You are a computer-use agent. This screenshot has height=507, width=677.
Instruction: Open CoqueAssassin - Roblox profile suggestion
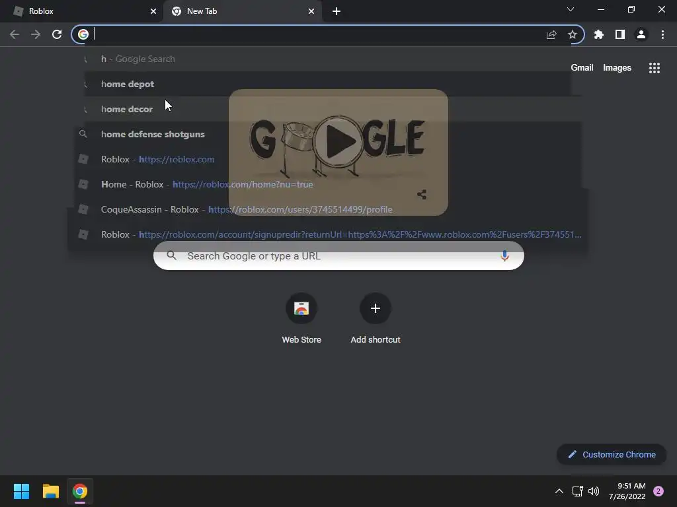(328, 209)
